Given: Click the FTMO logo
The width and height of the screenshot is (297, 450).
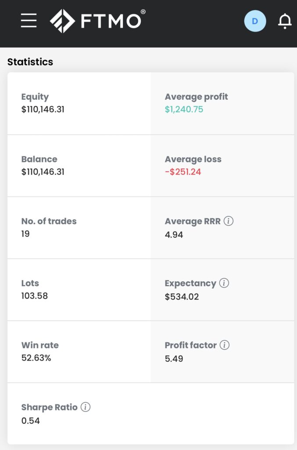Looking at the screenshot, I should 97,21.
